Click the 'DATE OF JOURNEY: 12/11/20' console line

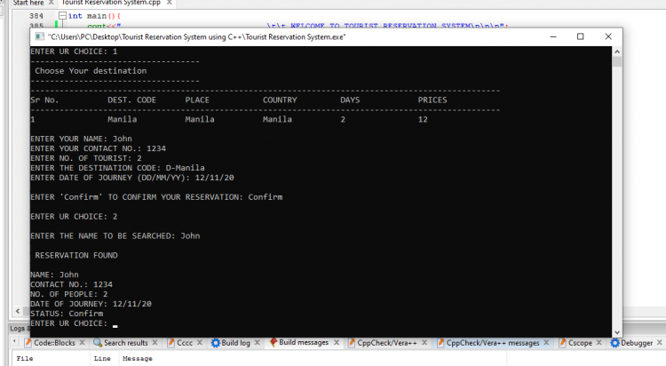pos(91,304)
